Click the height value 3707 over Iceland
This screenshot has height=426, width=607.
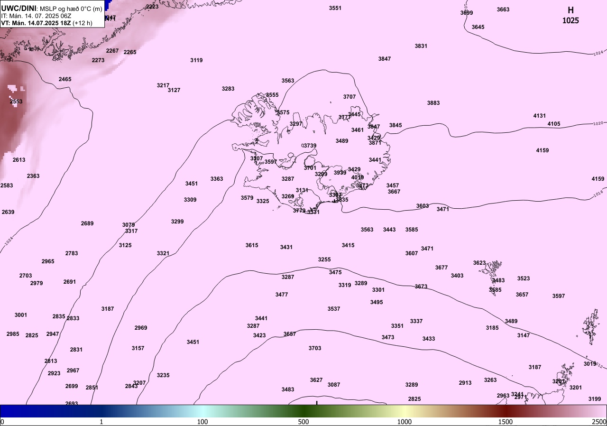(x=349, y=97)
